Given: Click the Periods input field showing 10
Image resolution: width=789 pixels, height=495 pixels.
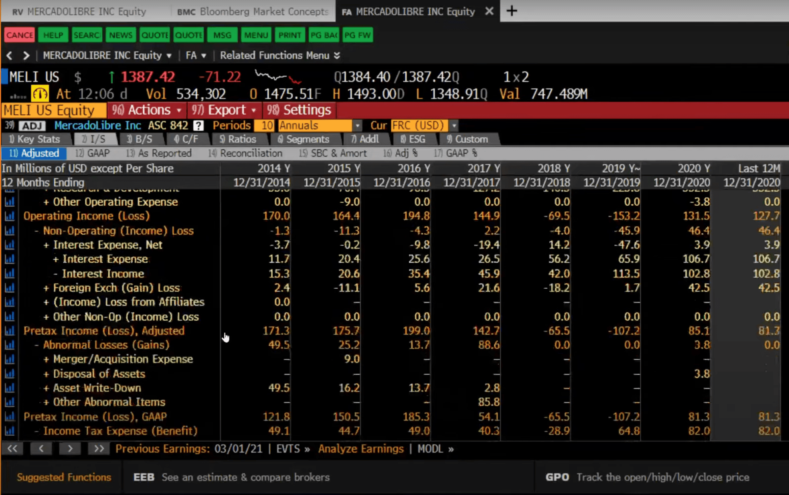Looking at the screenshot, I should [264, 126].
